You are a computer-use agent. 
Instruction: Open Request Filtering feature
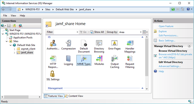pos(130,62)
